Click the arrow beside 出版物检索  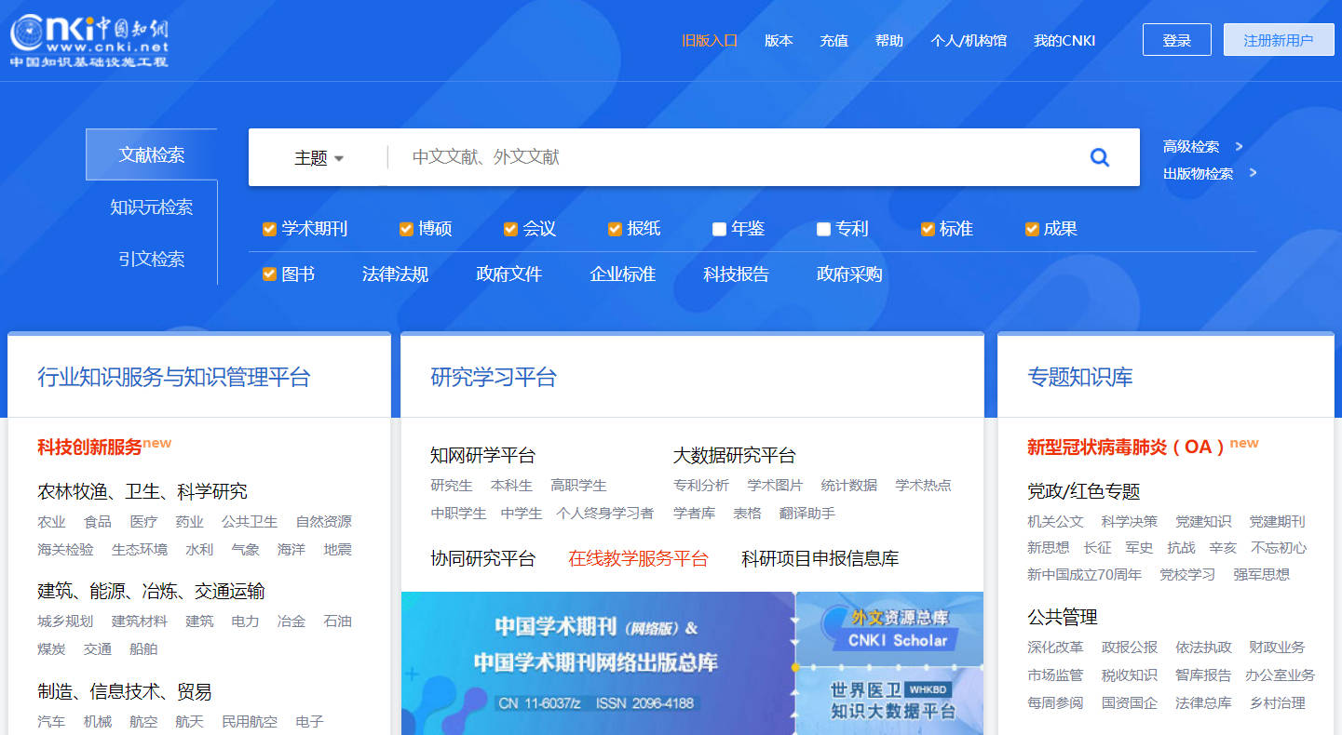[1253, 172]
